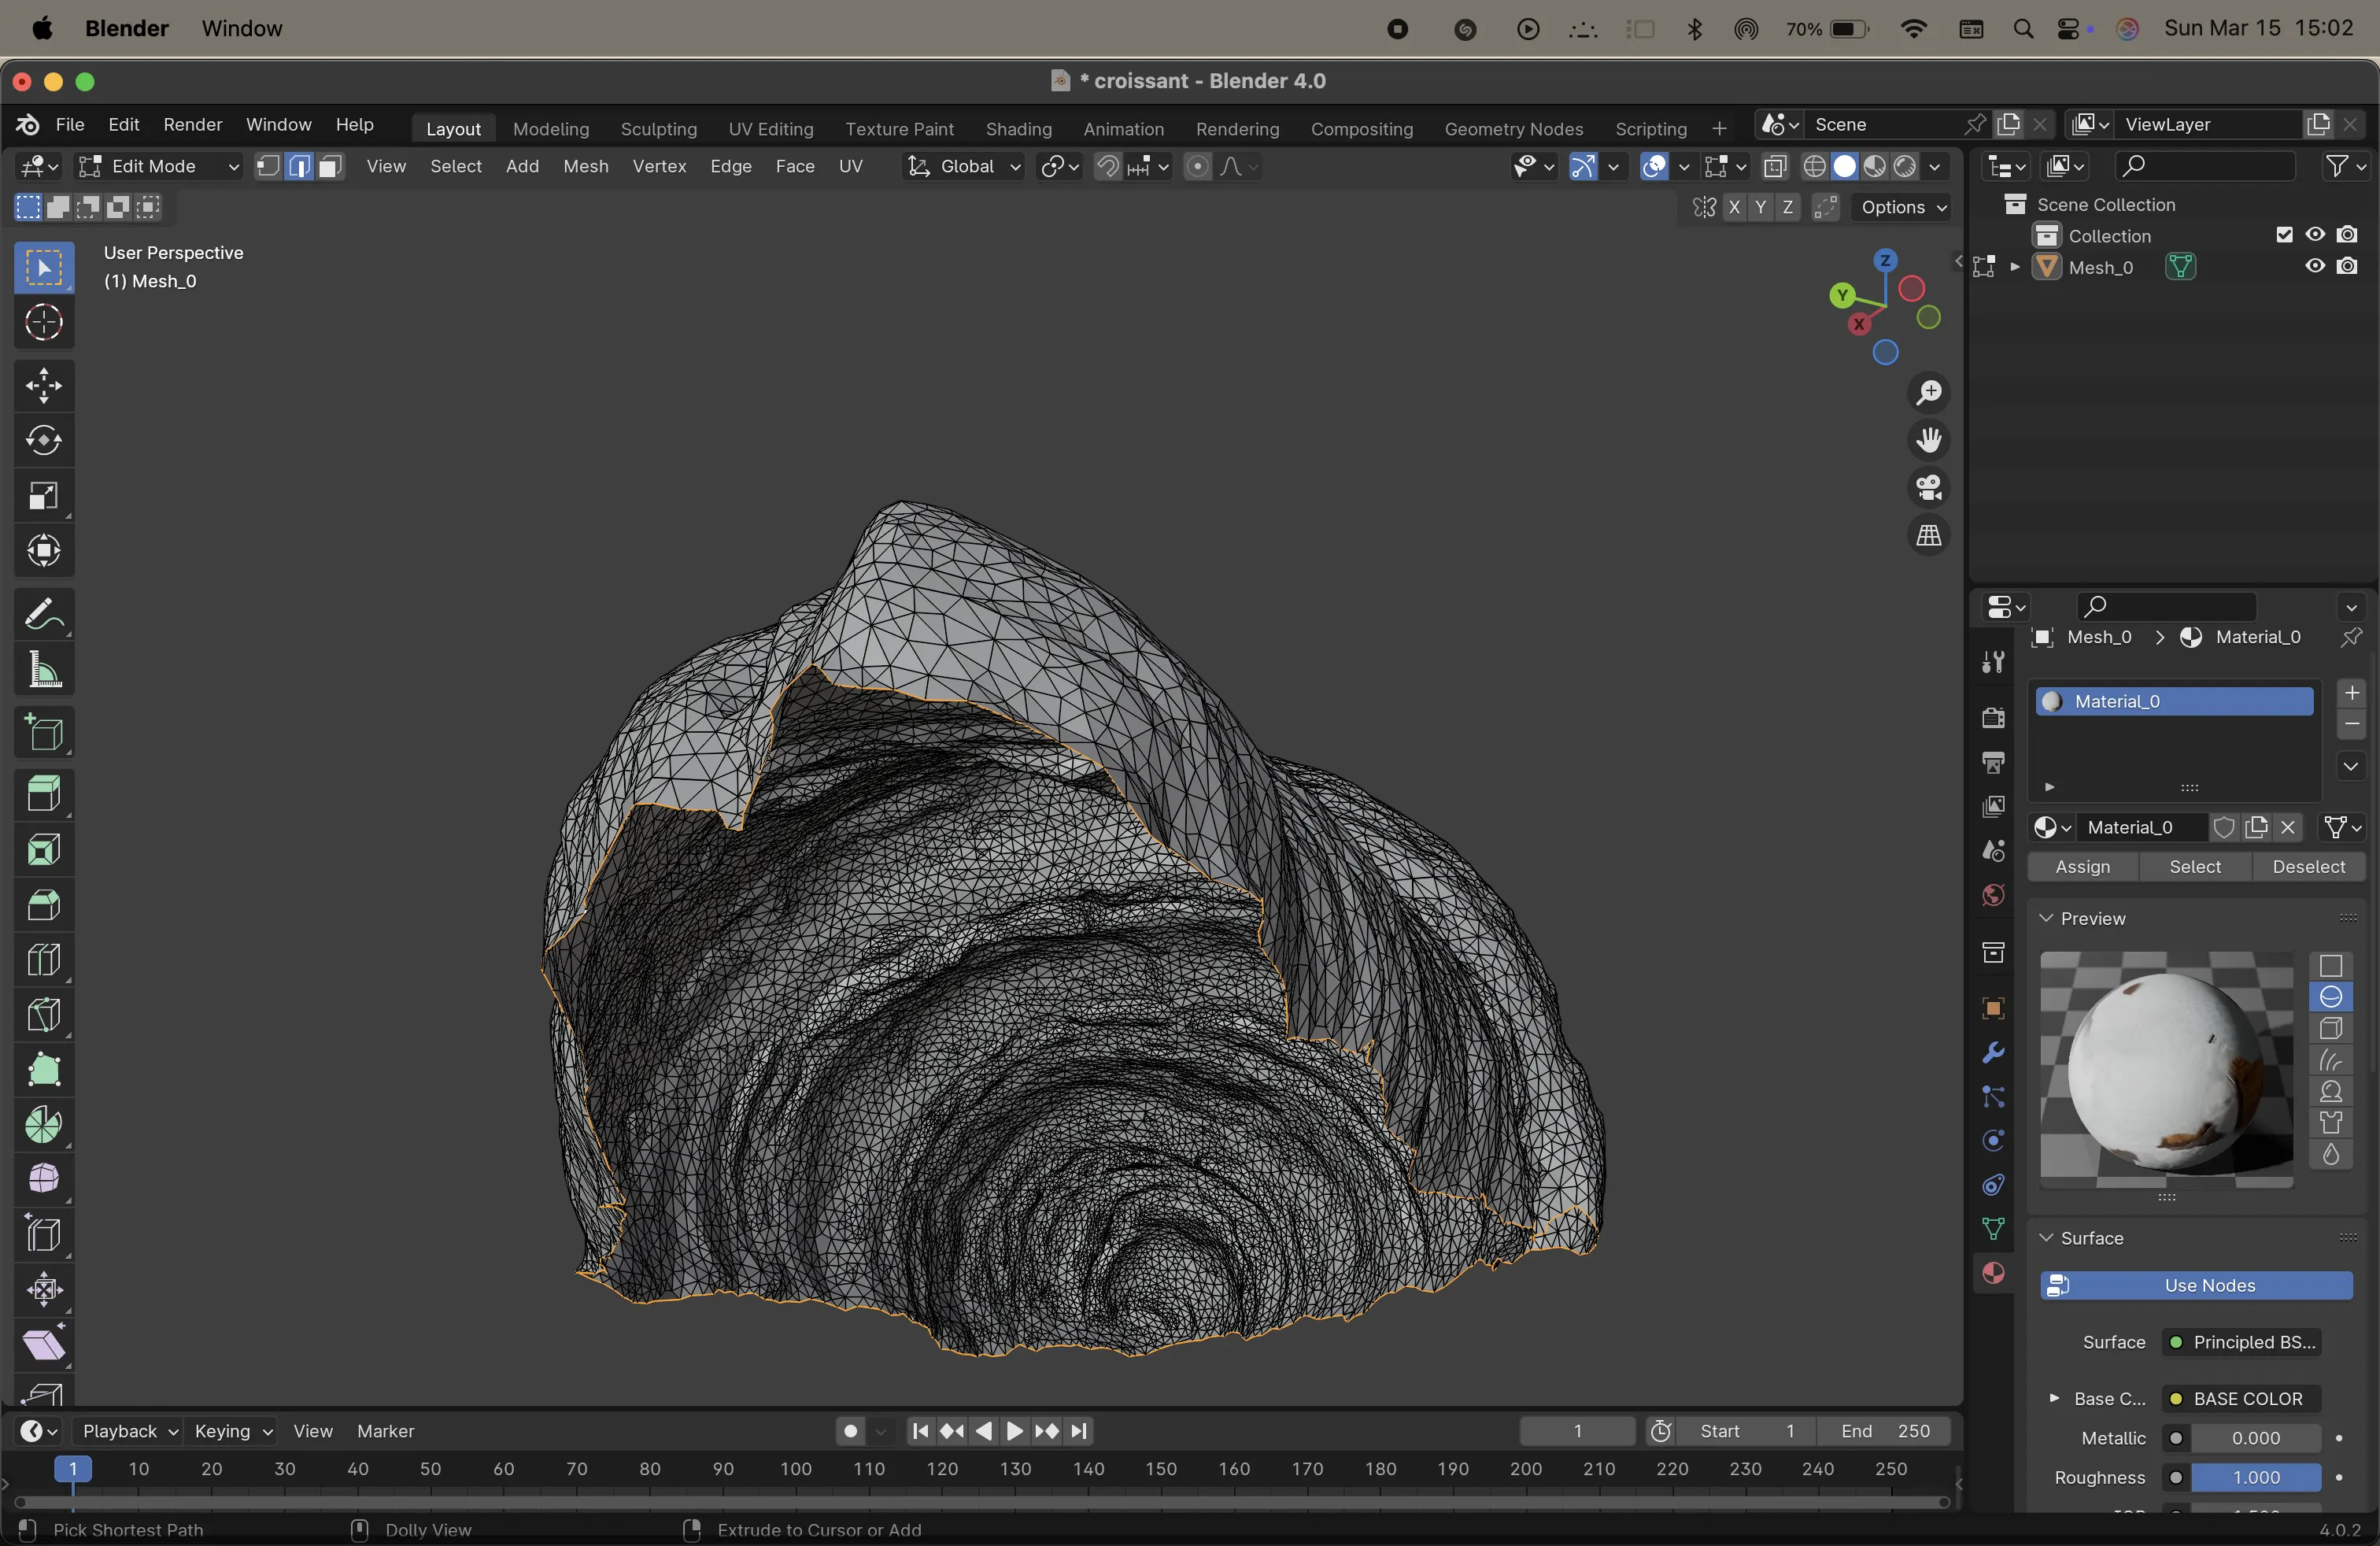Activate the Rotate tool
The height and width of the screenshot is (1546, 2380).
point(44,440)
